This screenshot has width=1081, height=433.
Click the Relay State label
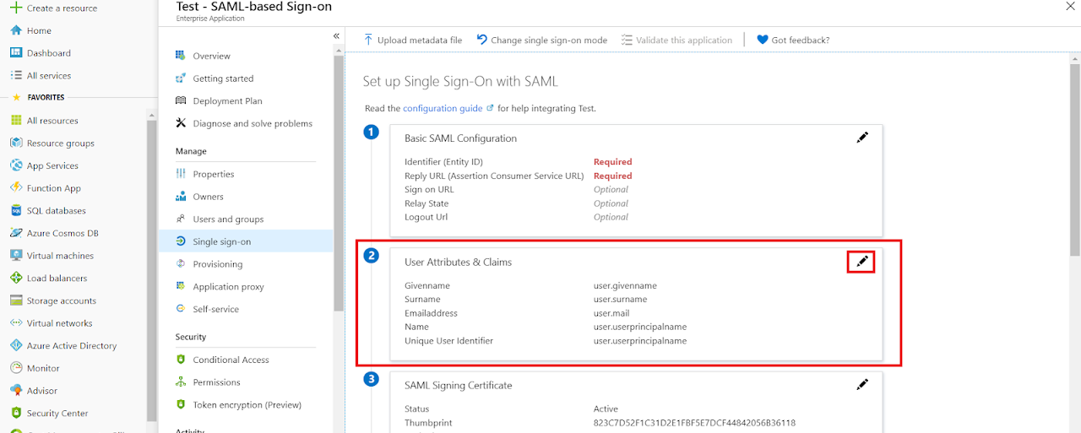[x=426, y=203]
